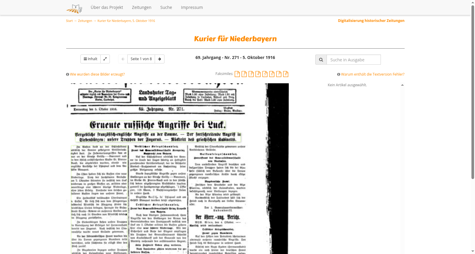This screenshot has height=254, width=475.
Task: Open facsimile page 7 icon
Action: [x=279, y=74]
